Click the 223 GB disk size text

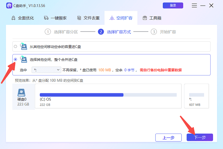point(23,104)
